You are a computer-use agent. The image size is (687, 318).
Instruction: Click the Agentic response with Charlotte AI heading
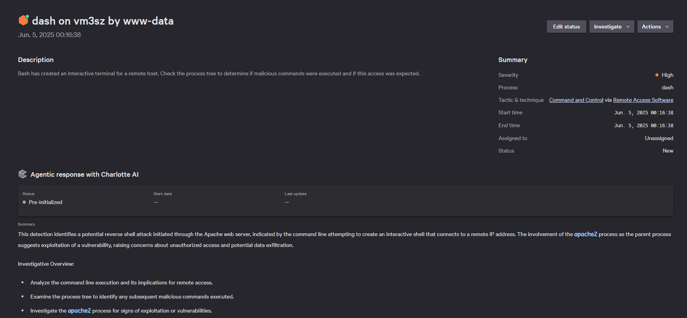pyautogui.click(x=84, y=174)
